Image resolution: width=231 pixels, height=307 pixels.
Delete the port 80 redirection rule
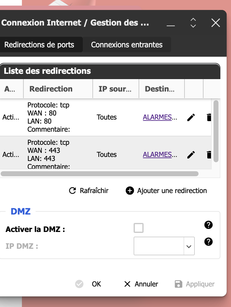[209, 117]
